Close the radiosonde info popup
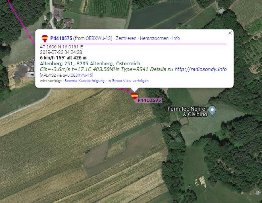This screenshot has height=203, width=262. (x=230, y=33)
